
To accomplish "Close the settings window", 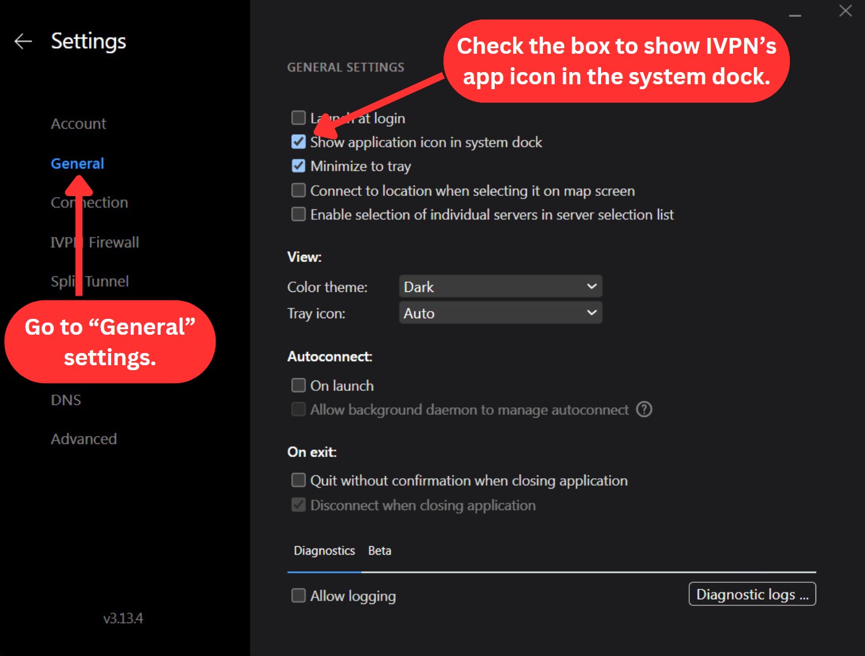I will click(845, 11).
